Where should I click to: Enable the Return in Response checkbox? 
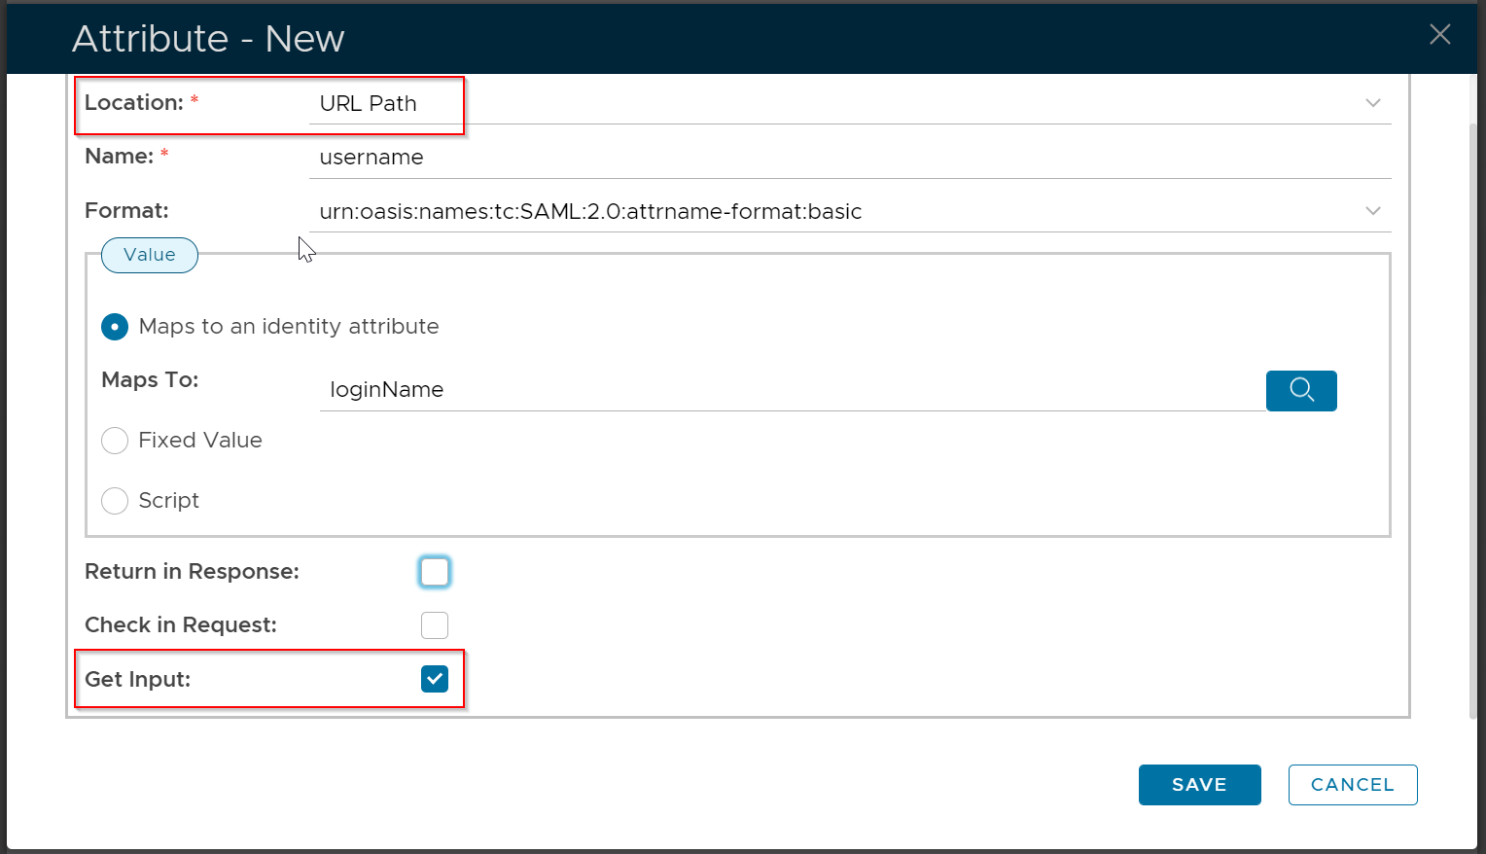point(435,572)
